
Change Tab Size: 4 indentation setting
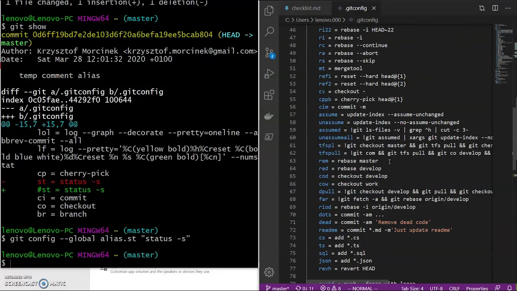[412, 288]
